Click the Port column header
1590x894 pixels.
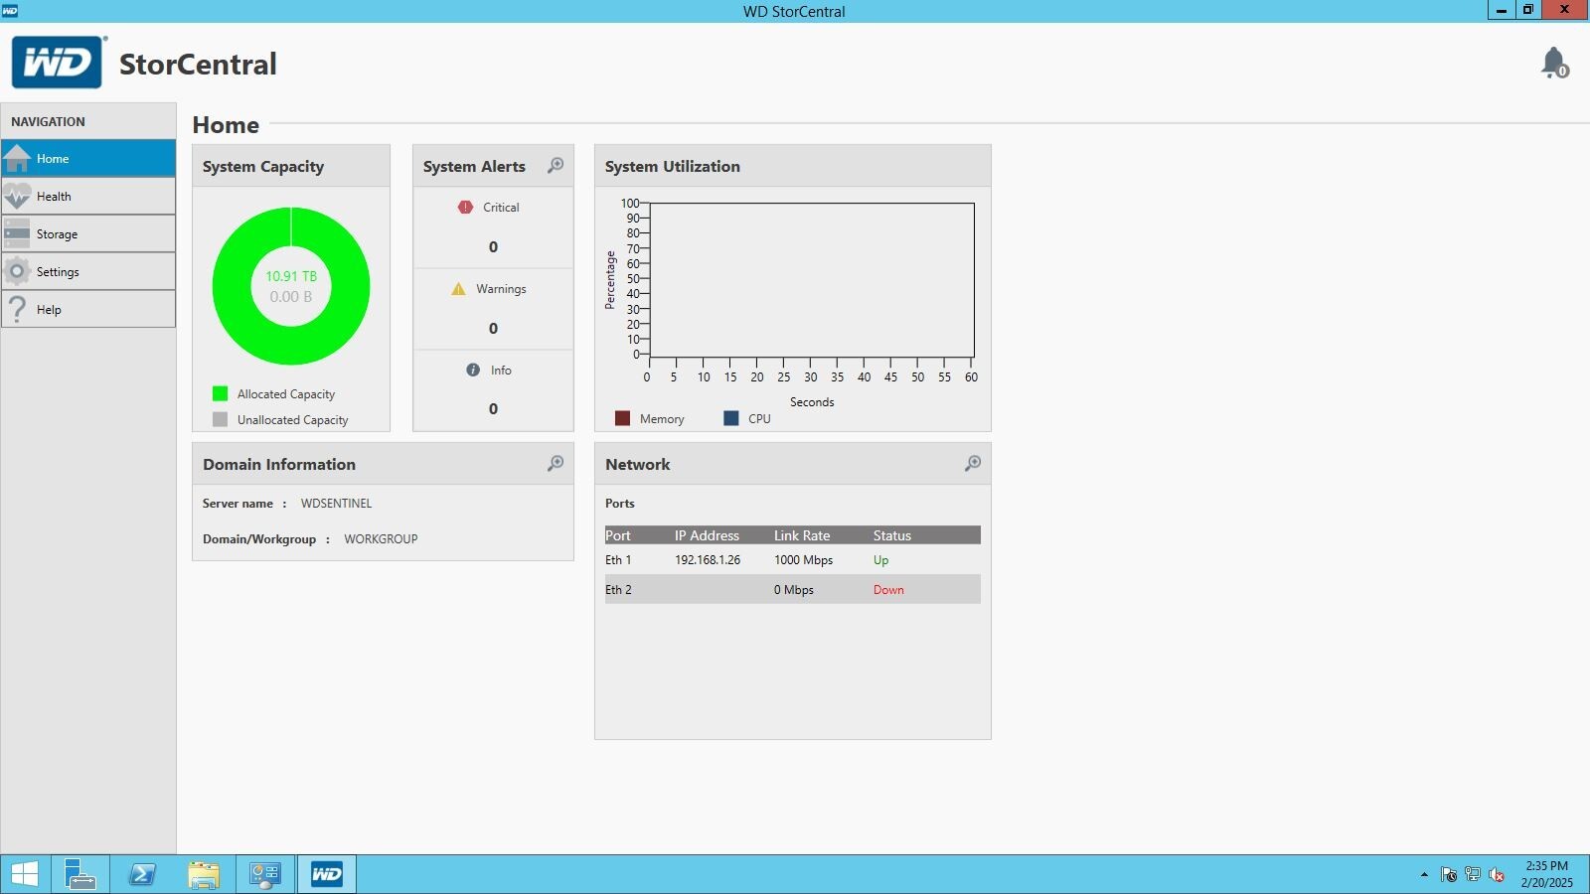[x=618, y=535]
